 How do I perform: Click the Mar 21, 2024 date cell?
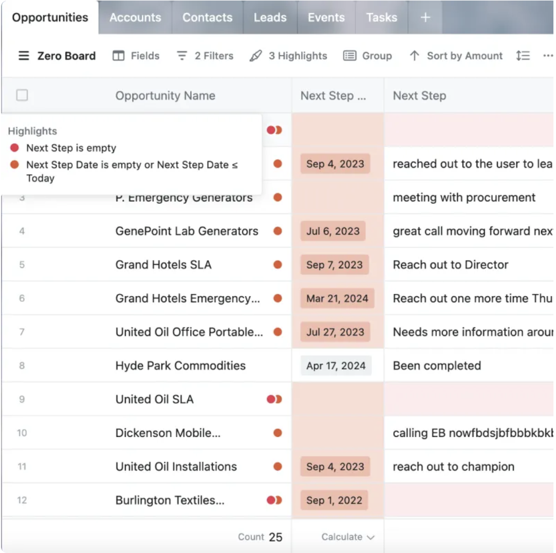pyautogui.click(x=337, y=298)
